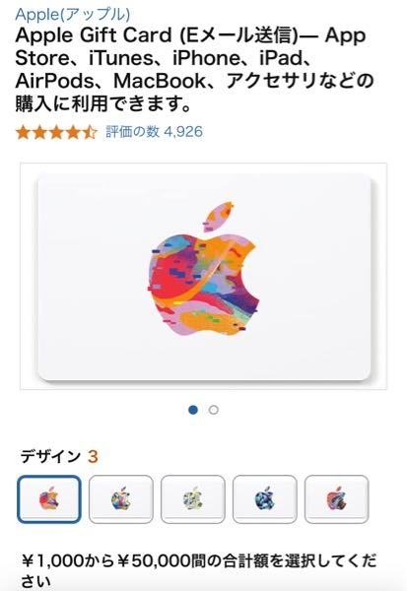Tap the Apple Gift Card product title
The width and height of the screenshot is (407, 591).
click(194, 69)
